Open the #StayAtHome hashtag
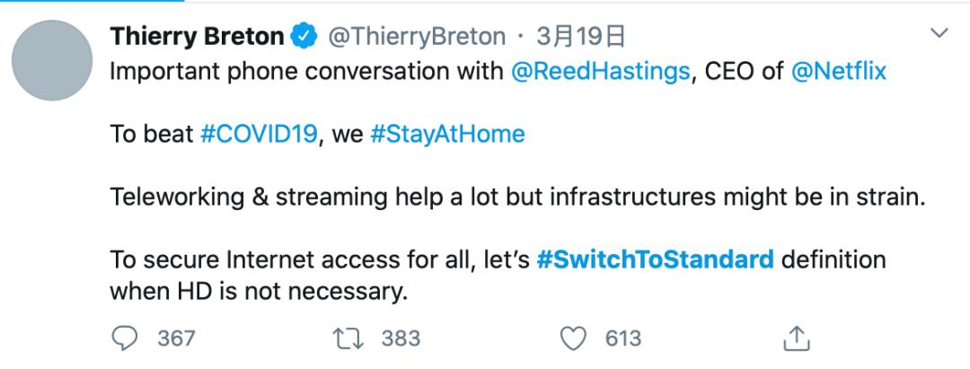The width and height of the screenshot is (970, 369). point(446,135)
